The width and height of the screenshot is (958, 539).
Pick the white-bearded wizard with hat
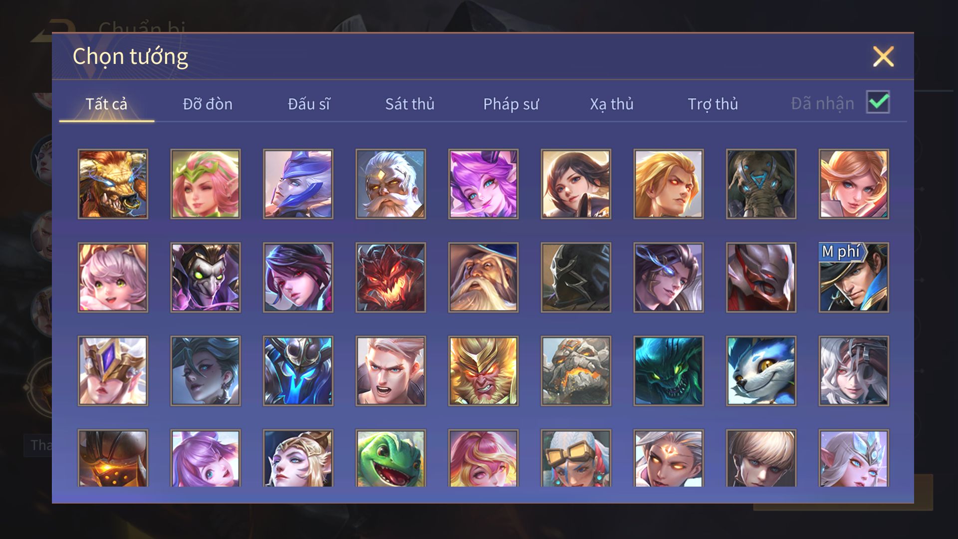click(483, 277)
